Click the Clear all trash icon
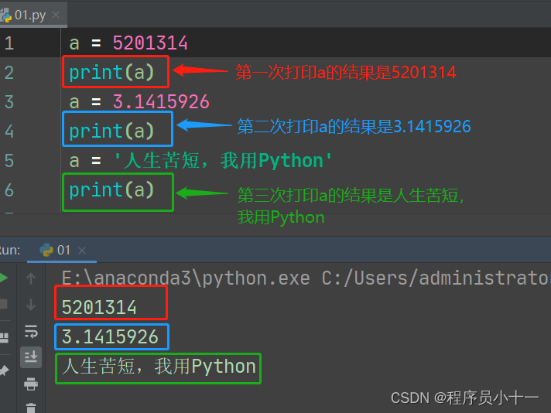Viewport: 551px width, 413px height. click(31, 408)
